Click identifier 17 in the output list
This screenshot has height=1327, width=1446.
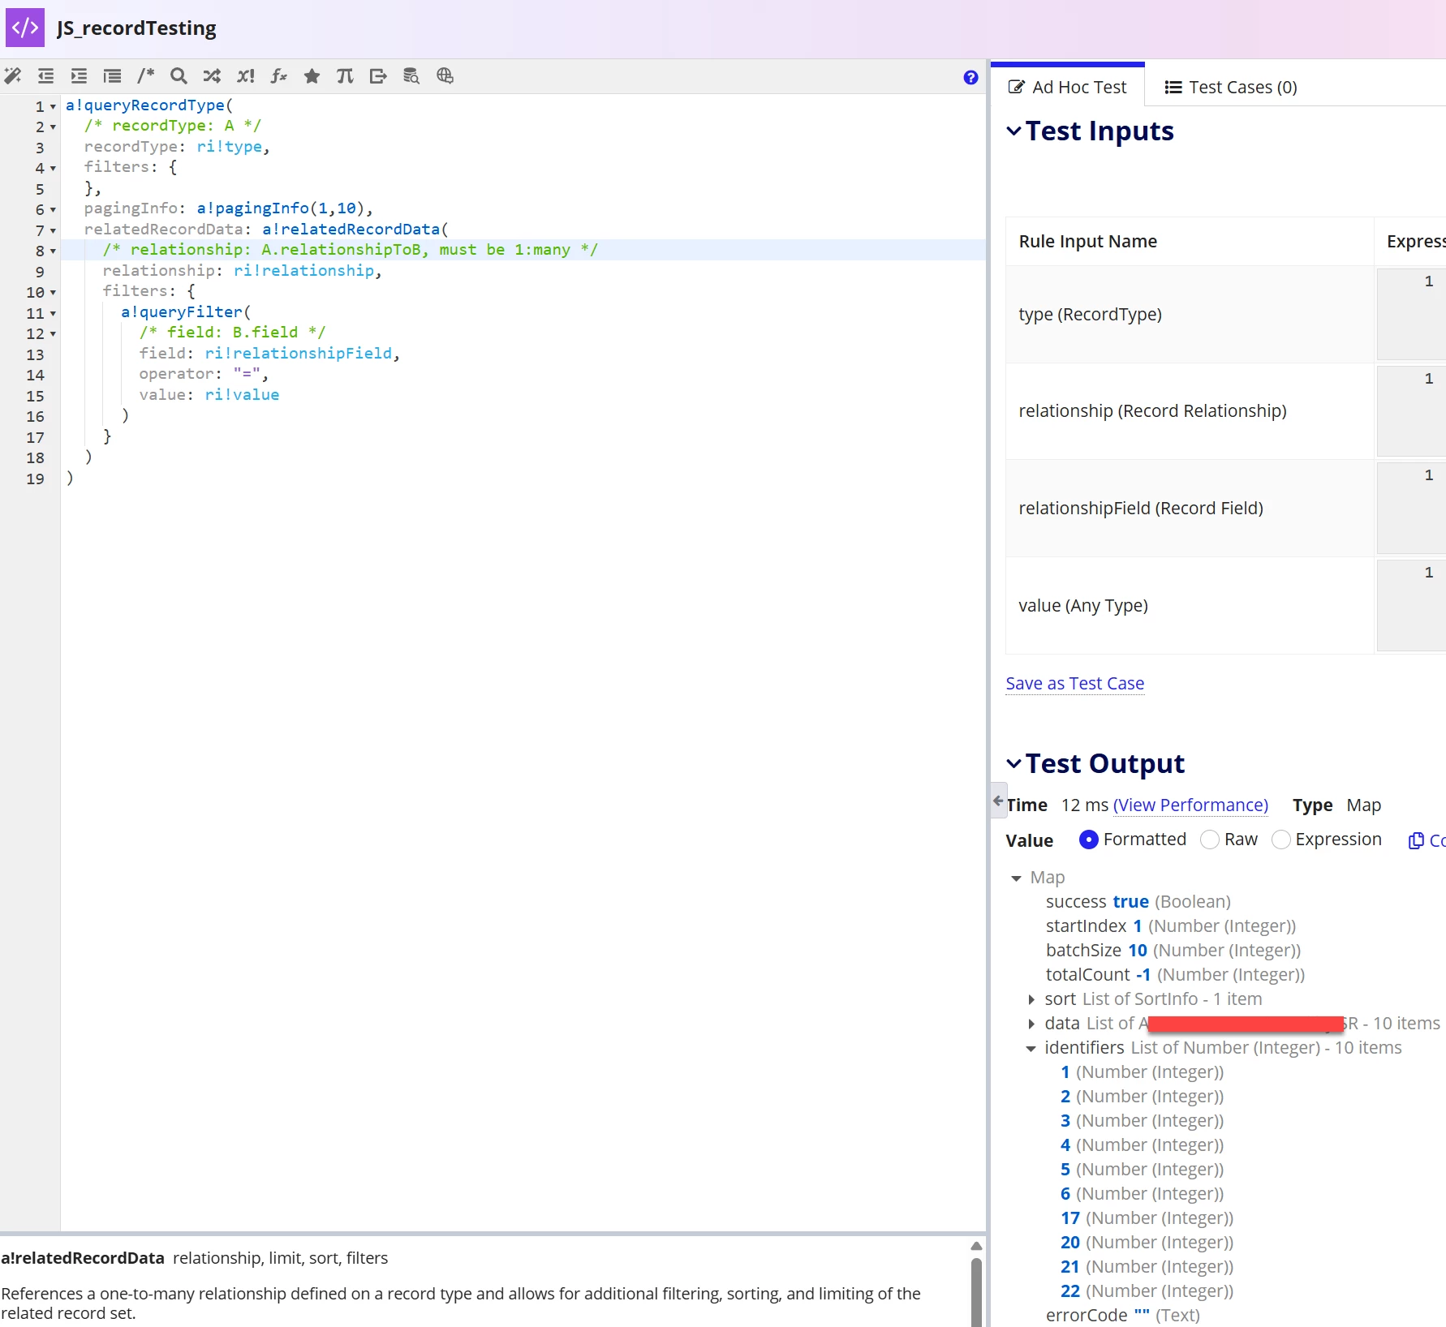(x=1147, y=1217)
